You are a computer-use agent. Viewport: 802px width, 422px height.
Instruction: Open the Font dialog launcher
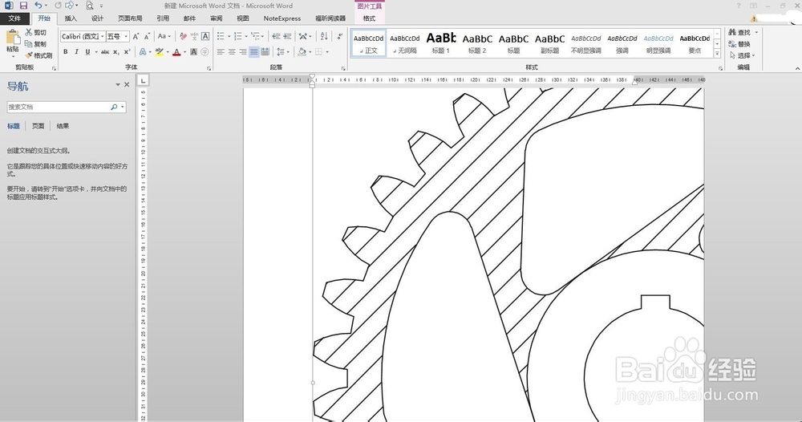(209, 68)
